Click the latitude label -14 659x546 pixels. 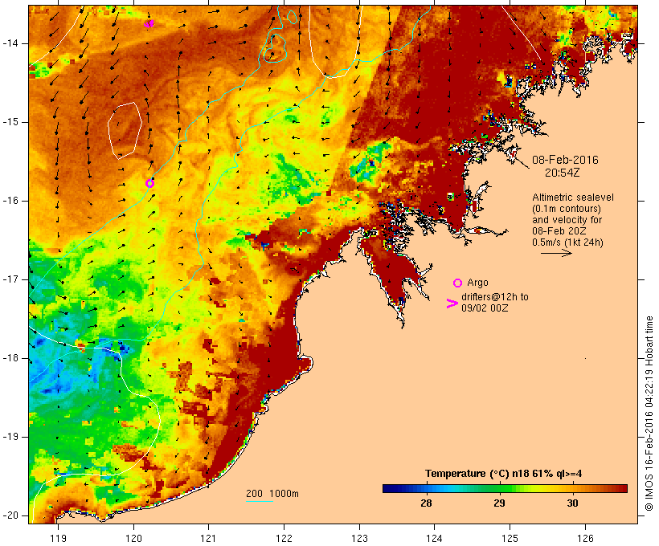tap(10, 43)
